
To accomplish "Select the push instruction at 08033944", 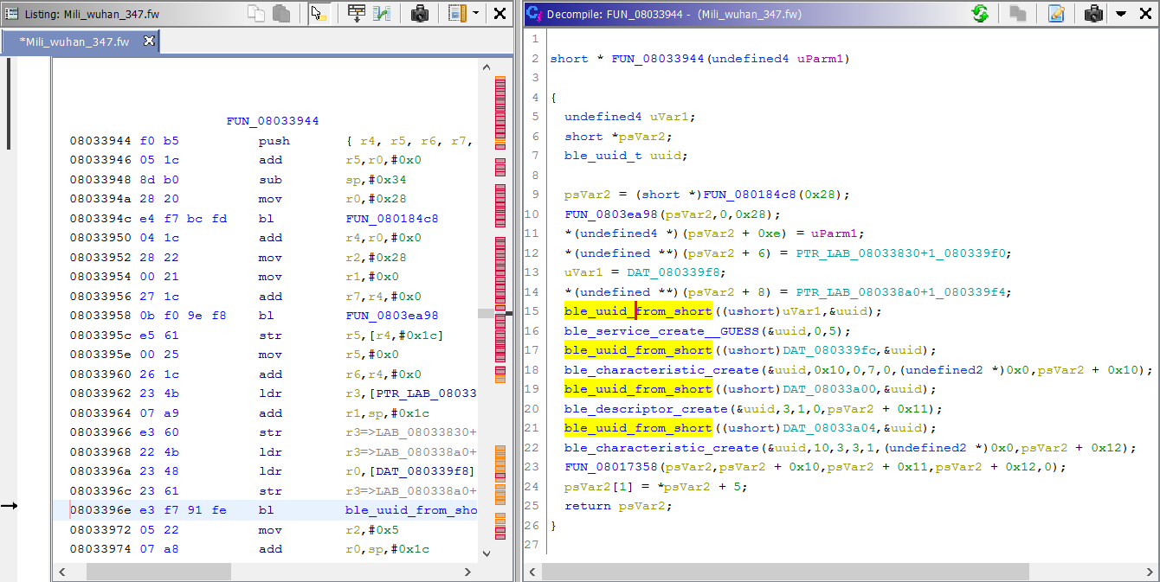I will (274, 141).
